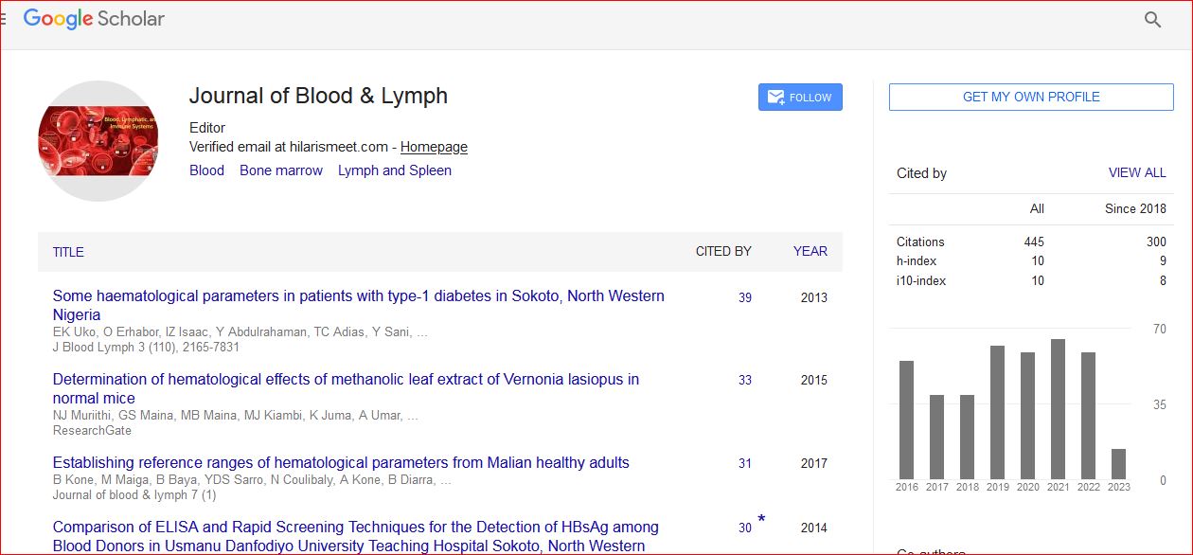Open View All citations link
1193x555 pixels.
pos(1136,173)
